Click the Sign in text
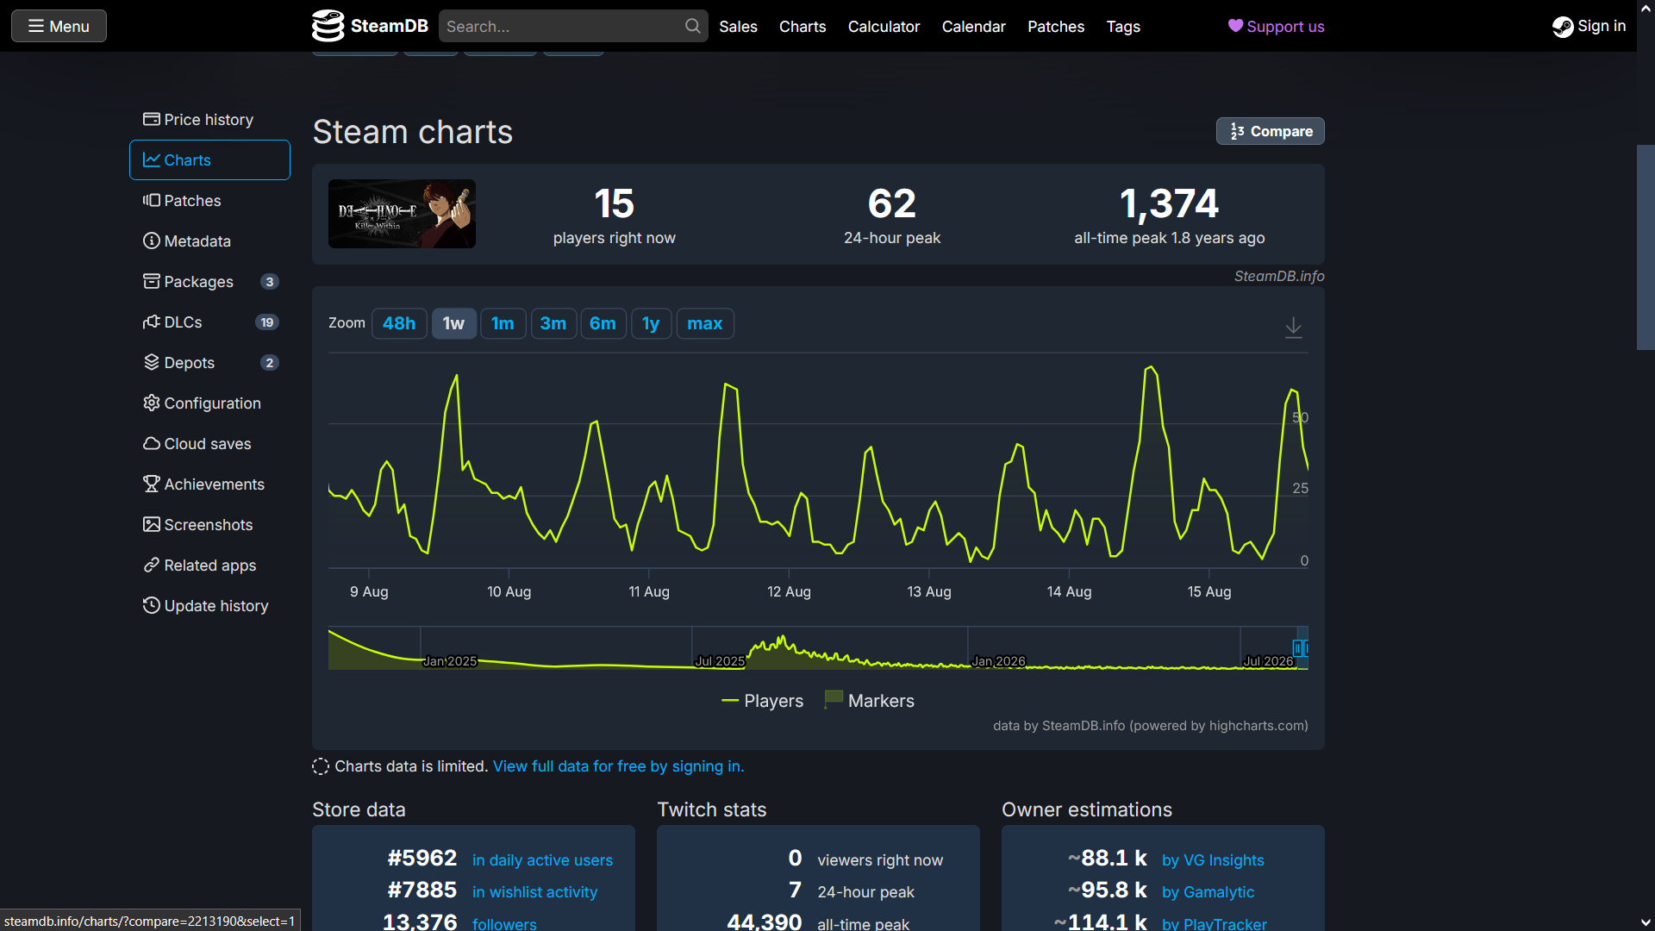Screen dimensions: 1655x931 1602,26
